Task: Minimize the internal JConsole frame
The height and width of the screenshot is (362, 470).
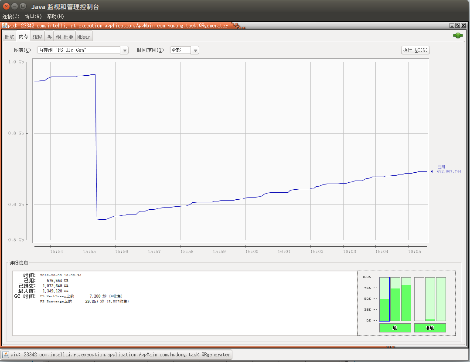Action: tap(452, 25)
